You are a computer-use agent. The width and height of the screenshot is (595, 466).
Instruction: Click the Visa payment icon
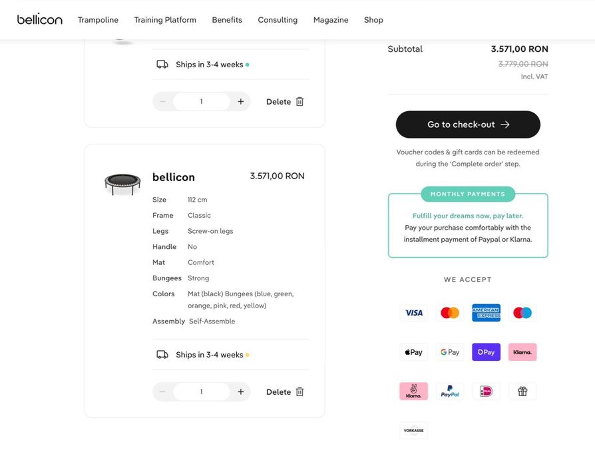coord(414,313)
